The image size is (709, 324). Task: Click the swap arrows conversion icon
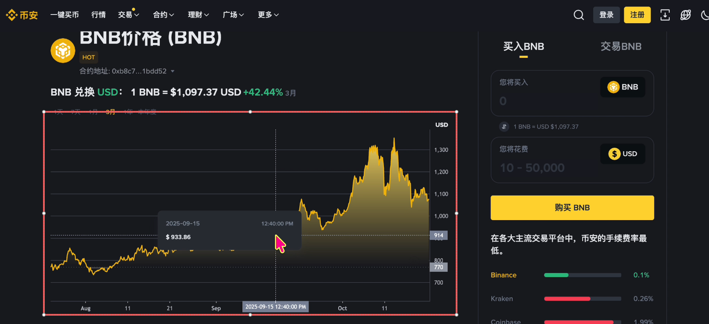pyautogui.click(x=504, y=127)
